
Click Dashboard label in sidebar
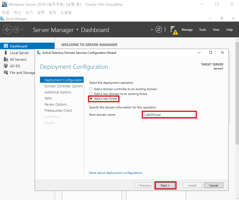(x=18, y=46)
